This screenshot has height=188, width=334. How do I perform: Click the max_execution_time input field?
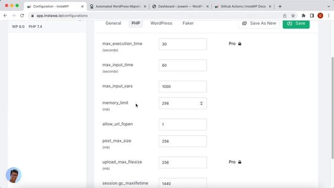coord(183,44)
